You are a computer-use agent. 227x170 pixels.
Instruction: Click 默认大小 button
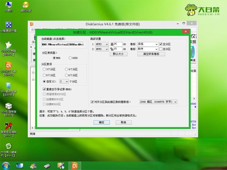[x=118, y=54]
